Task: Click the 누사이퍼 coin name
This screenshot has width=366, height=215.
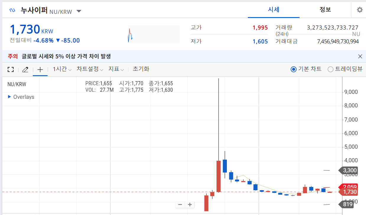Action: (x=34, y=10)
